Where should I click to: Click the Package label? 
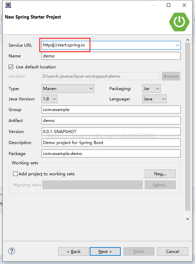(17, 154)
